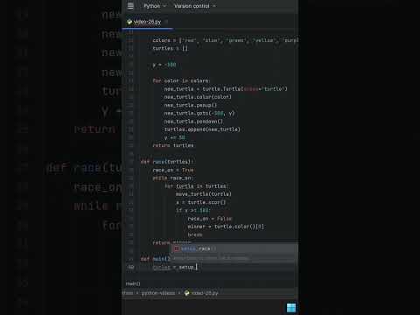
Task: Click the 'return turtles' line
Action: [x=173, y=145]
